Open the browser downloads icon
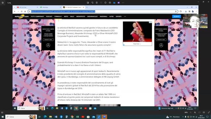211x119 pixels. pyautogui.click(x=186, y=12)
